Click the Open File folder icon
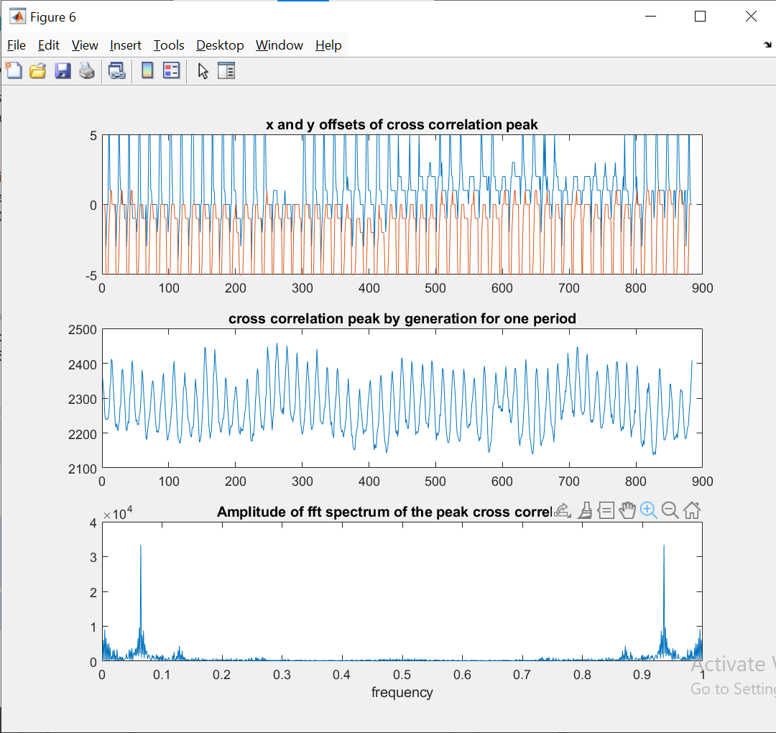Viewport: 776px width, 733px height. (x=37, y=70)
